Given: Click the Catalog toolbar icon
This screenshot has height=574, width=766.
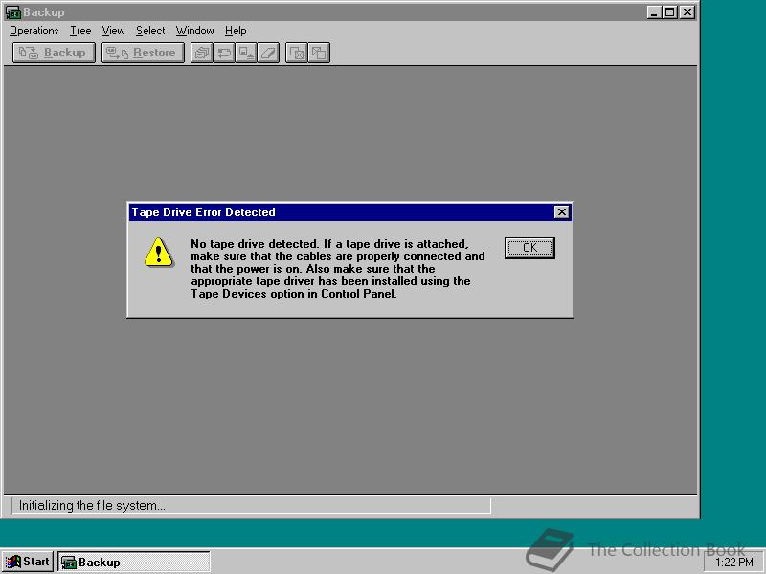Looking at the screenshot, I should click(x=202, y=53).
